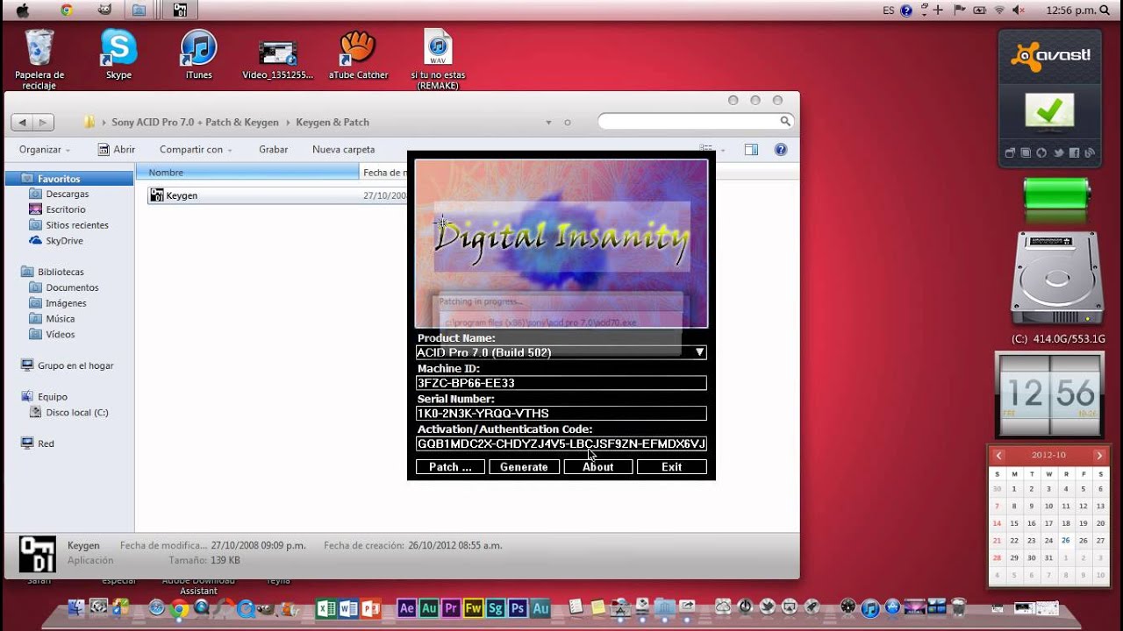Go to previous month in calendar gadget
This screenshot has height=631, width=1123.
click(x=998, y=456)
